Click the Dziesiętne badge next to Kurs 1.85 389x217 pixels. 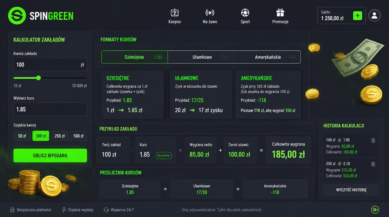(164, 155)
